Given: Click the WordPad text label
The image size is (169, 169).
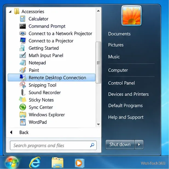Looking at the screenshot, I should click(x=38, y=122).
